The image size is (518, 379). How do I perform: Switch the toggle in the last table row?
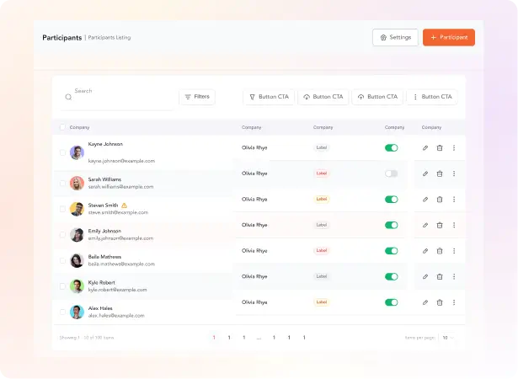tap(391, 302)
